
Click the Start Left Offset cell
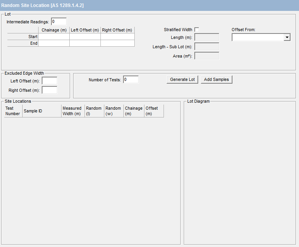pos(85,37)
